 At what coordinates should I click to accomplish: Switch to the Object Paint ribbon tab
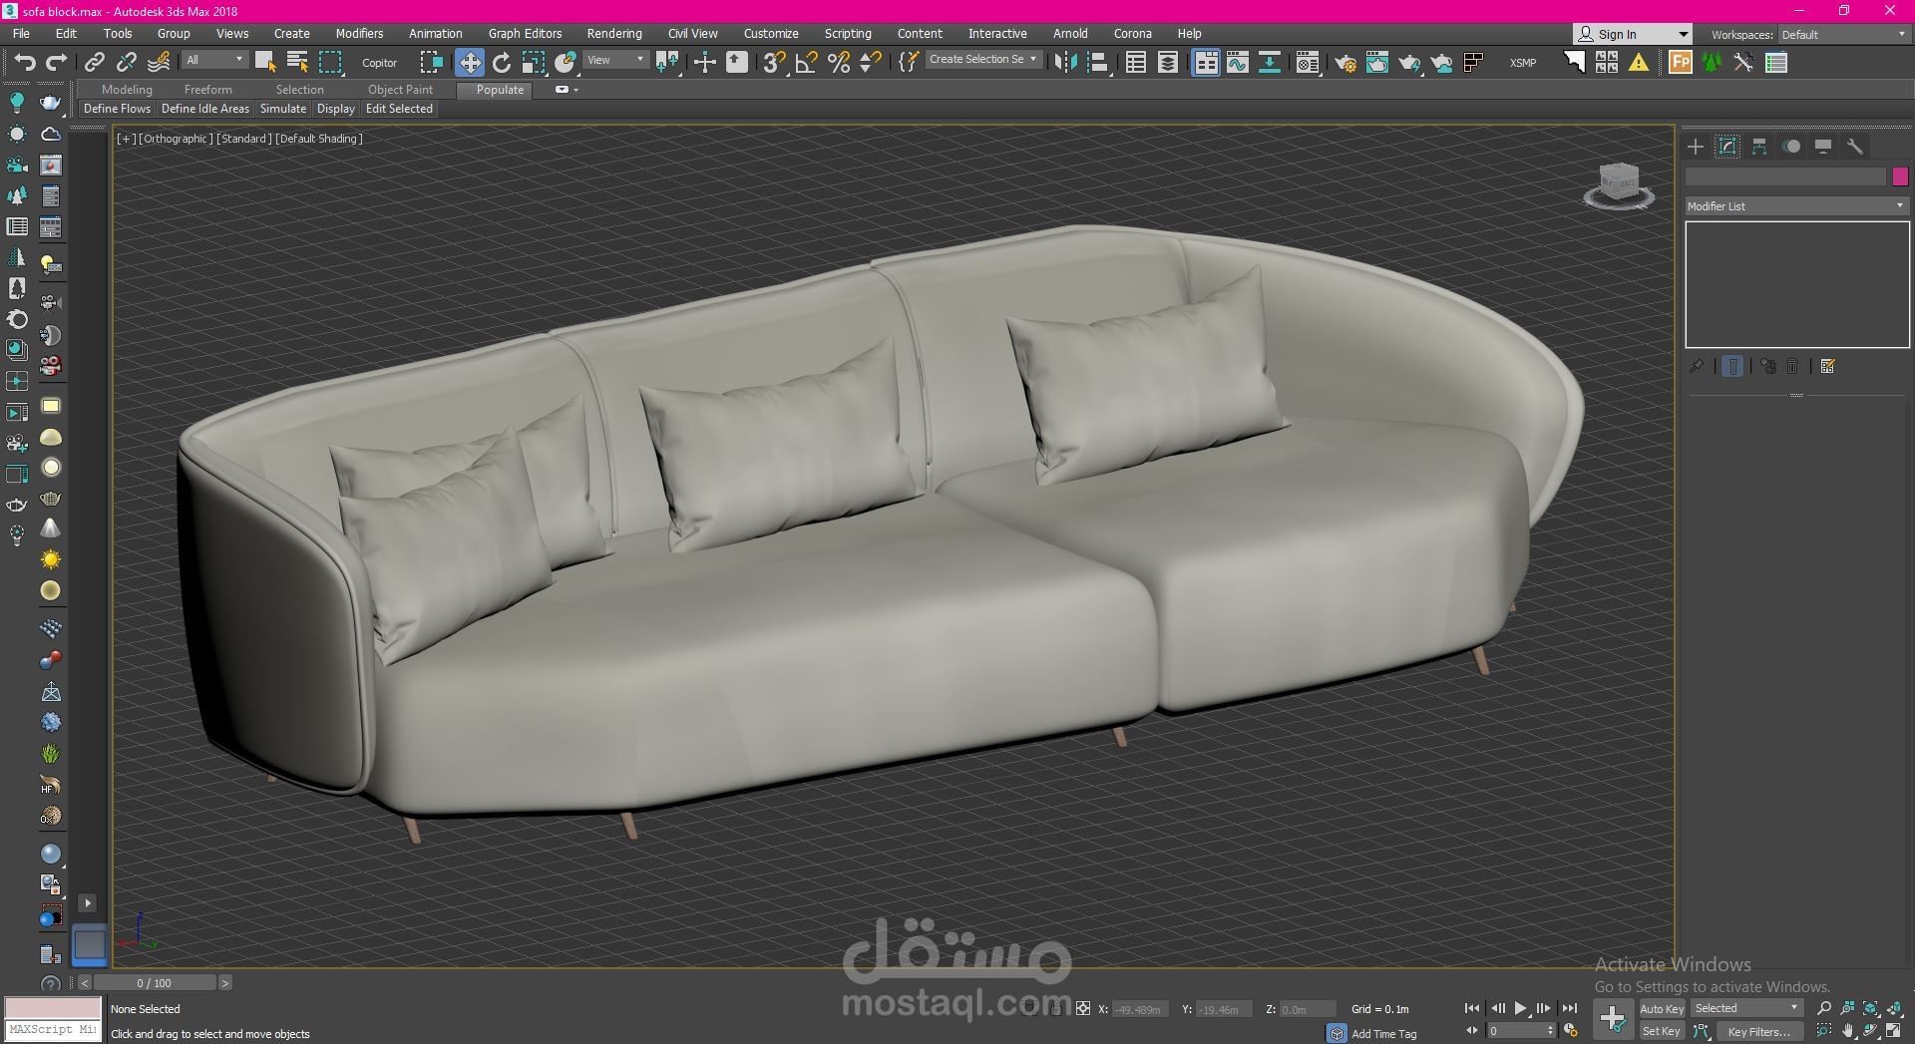point(400,90)
